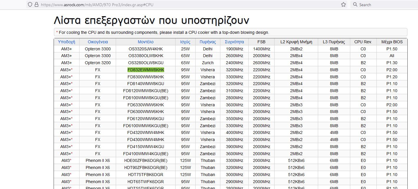Click the 4000MHz frequency cell

coord(234,132)
